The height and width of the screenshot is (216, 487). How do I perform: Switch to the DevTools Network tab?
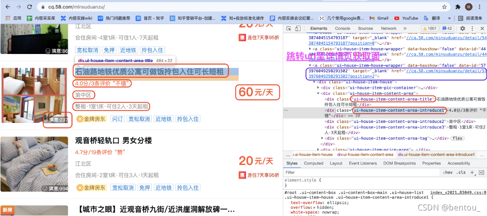(388, 28)
